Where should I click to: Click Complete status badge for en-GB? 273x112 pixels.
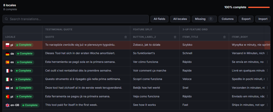[30, 105]
